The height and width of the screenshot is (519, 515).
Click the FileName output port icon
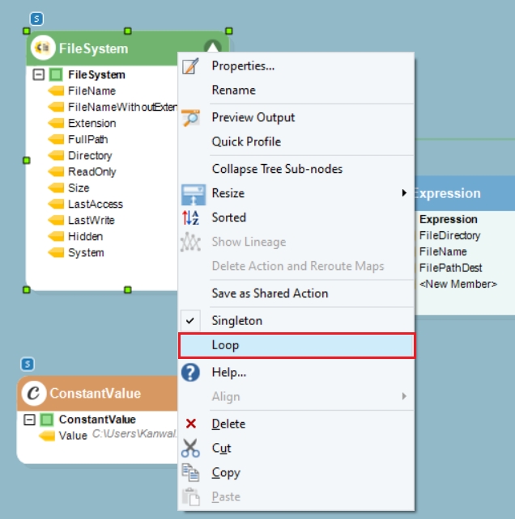click(56, 91)
